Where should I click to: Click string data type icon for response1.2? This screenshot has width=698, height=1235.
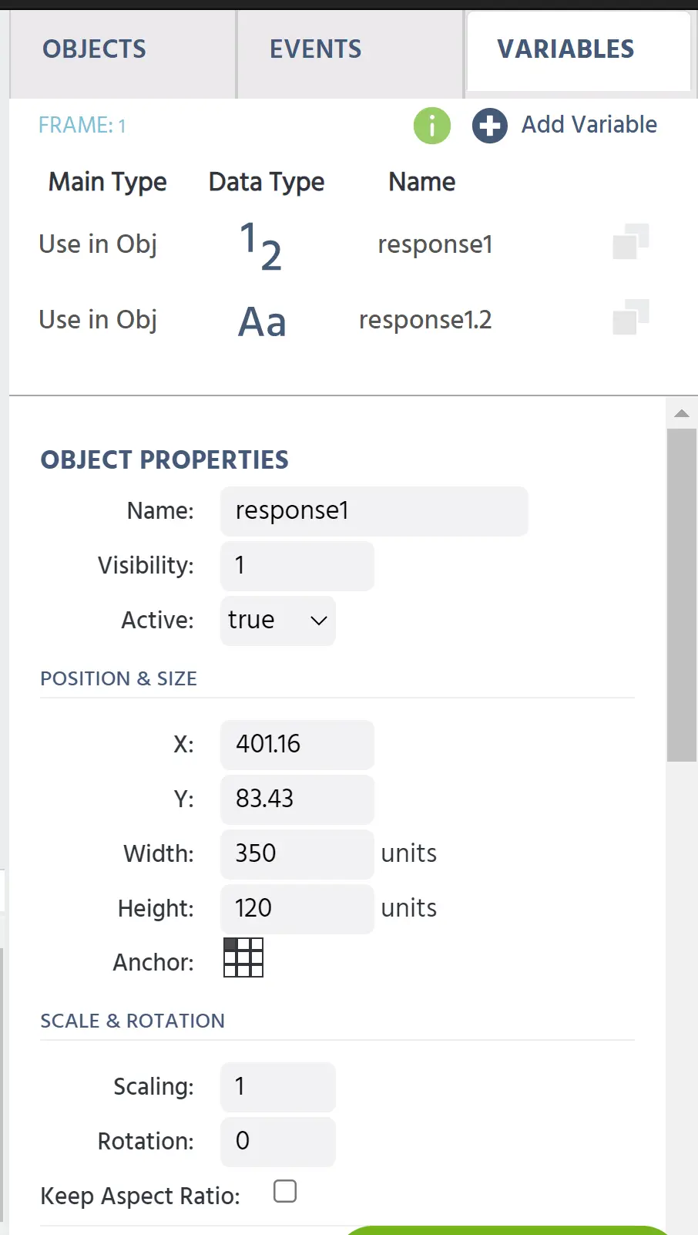tap(262, 321)
